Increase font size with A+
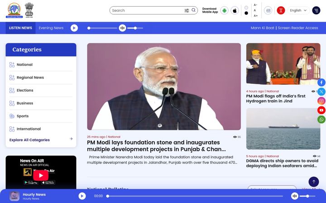 point(255,16)
